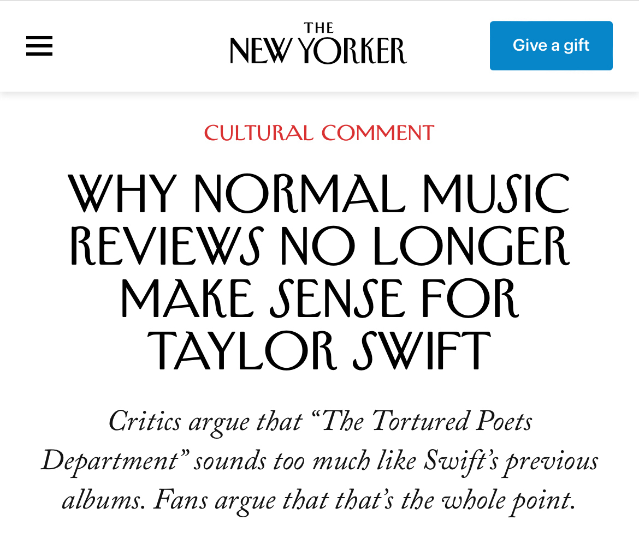This screenshot has width=639, height=538.
Task: Click "Reviews No Longer" in the headline
Action: (x=319, y=247)
